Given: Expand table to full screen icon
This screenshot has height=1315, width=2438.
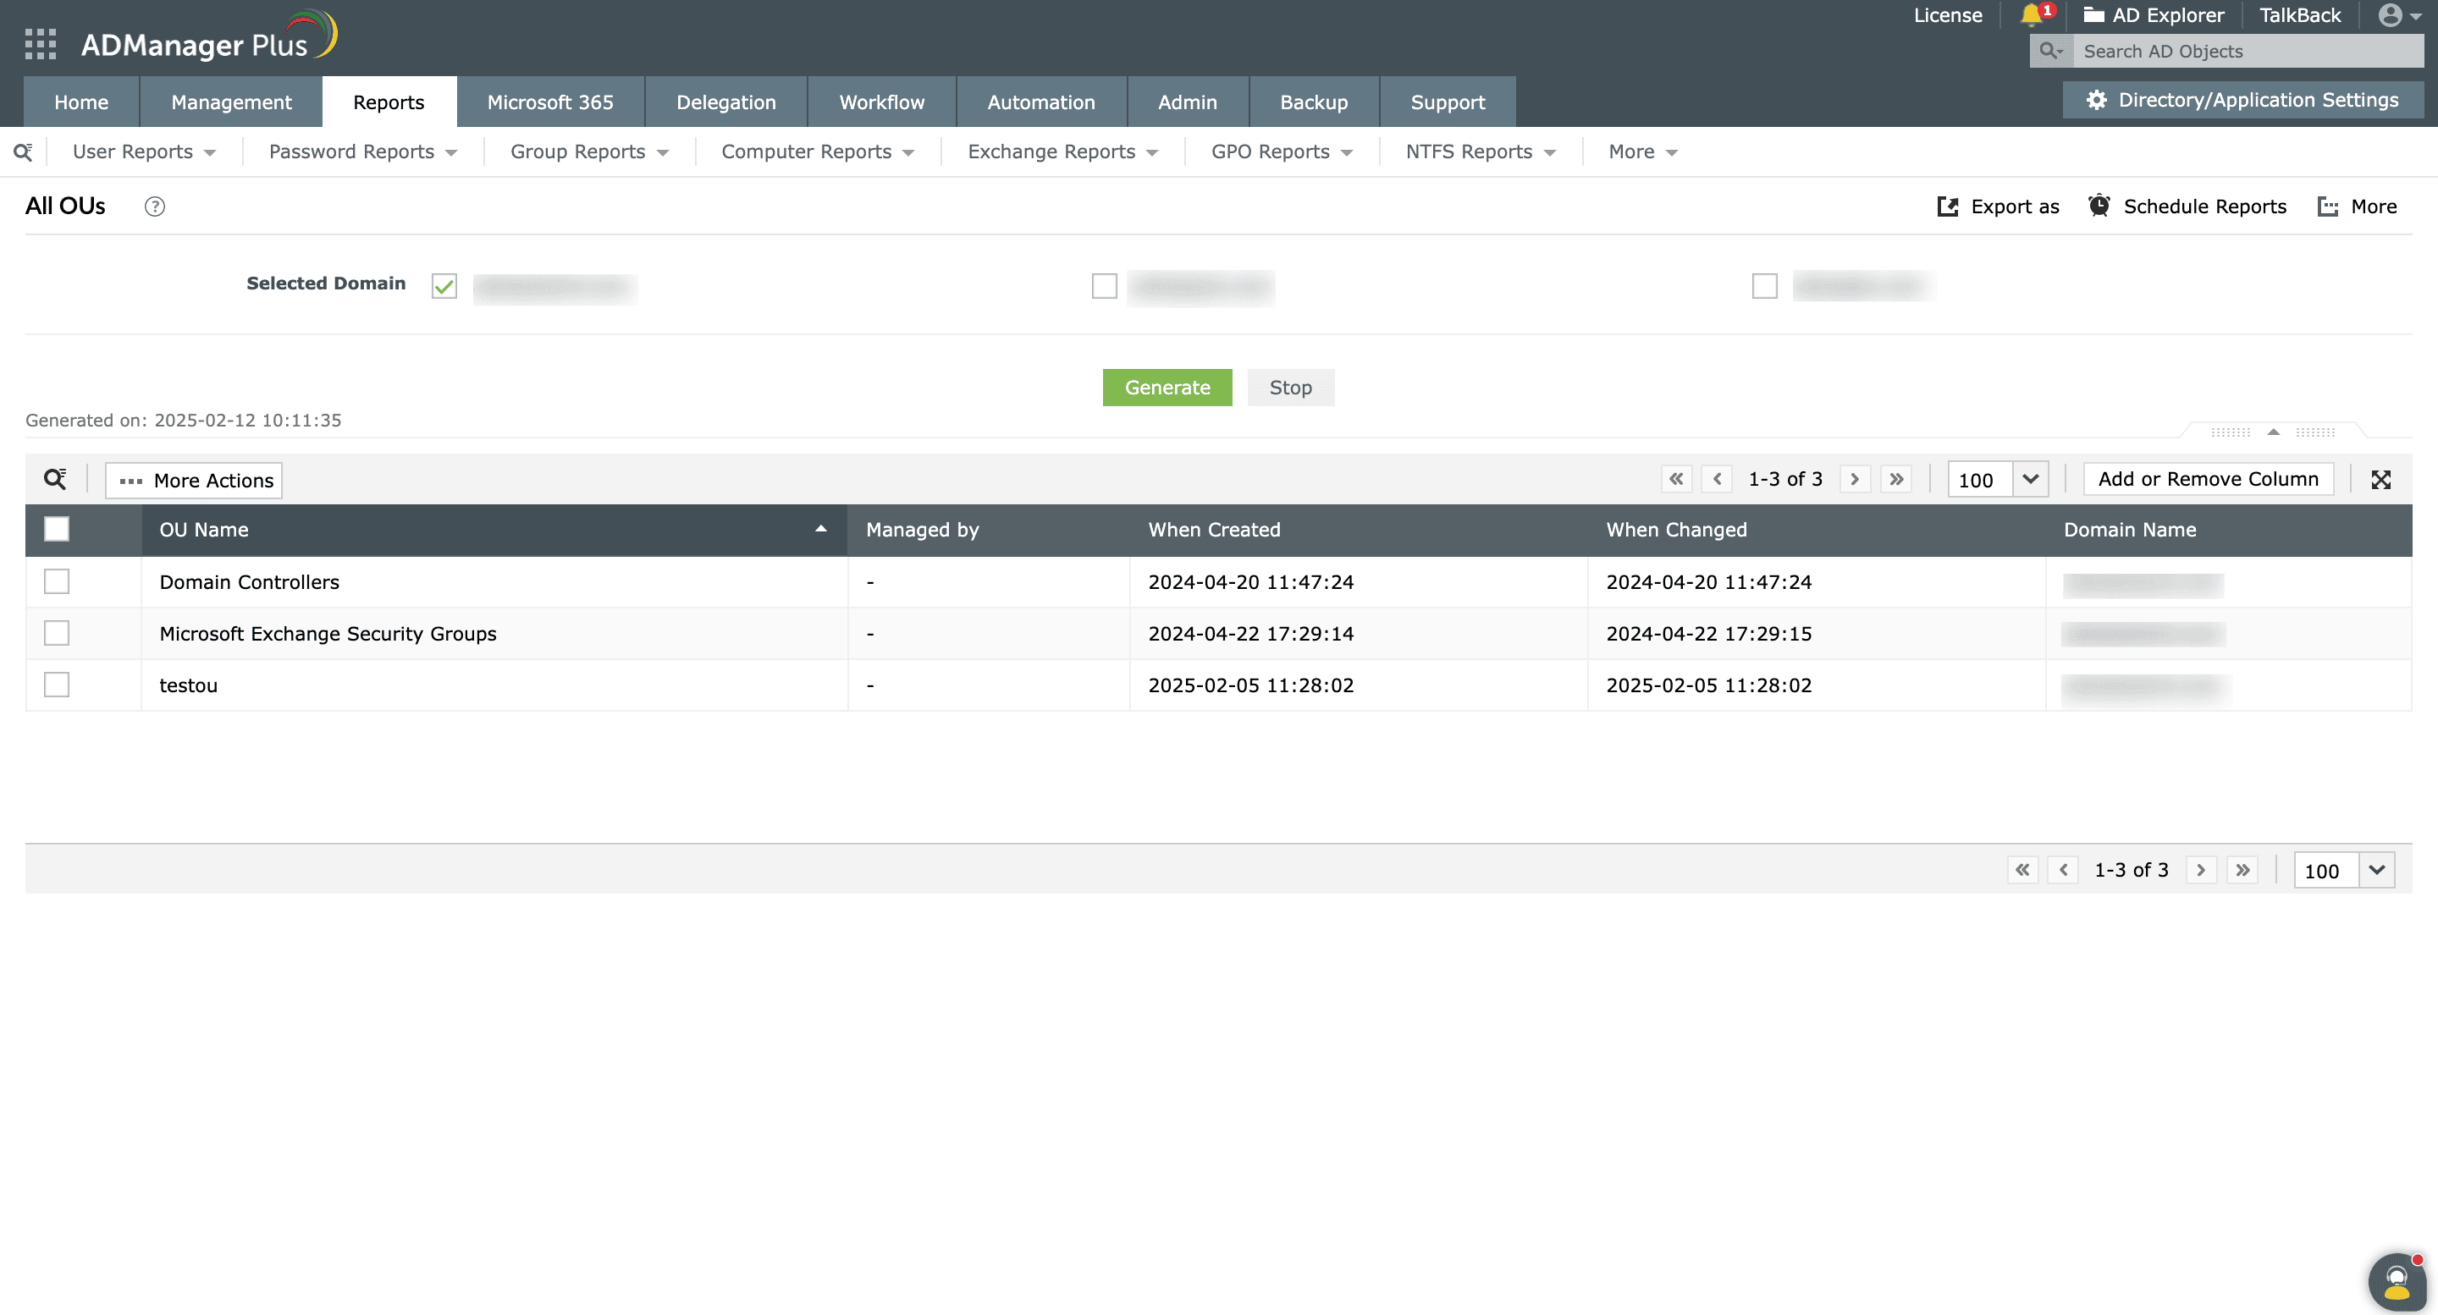Looking at the screenshot, I should [x=2380, y=480].
